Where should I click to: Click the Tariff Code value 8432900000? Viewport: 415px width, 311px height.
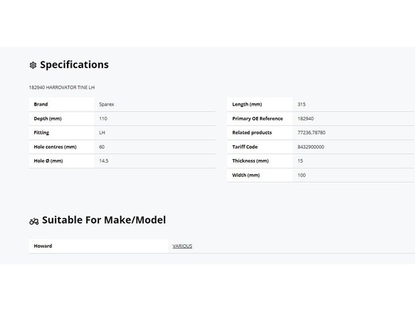[311, 146]
